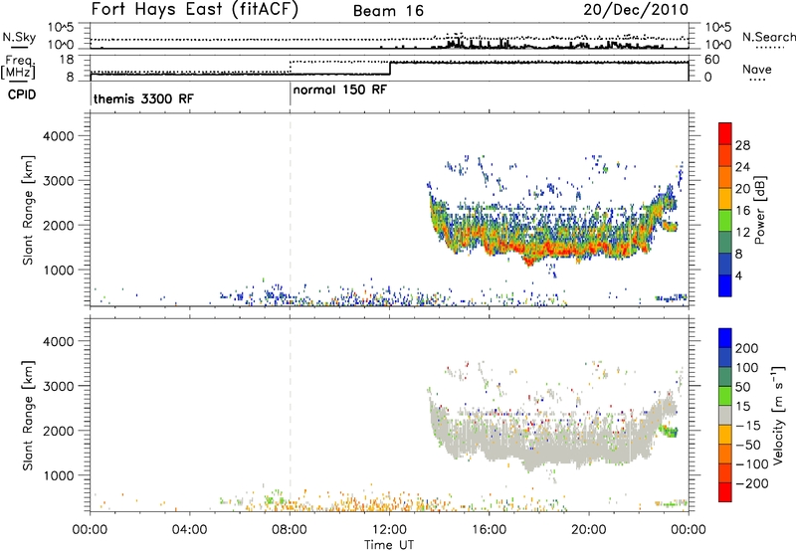The height and width of the screenshot is (551, 796).
Task: Click the date "20/Dec/2010"
Action: pyautogui.click(x=636, y=10)
